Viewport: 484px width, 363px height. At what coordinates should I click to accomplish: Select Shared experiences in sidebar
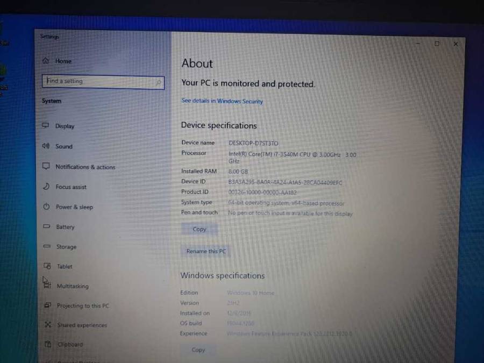click(x=82, y=325)
